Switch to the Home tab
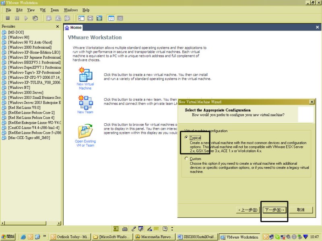322x241 pixels. point(73,27)
